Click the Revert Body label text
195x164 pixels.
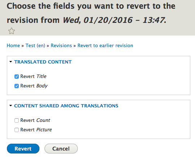pyautogui.click(x=34, y=86)
